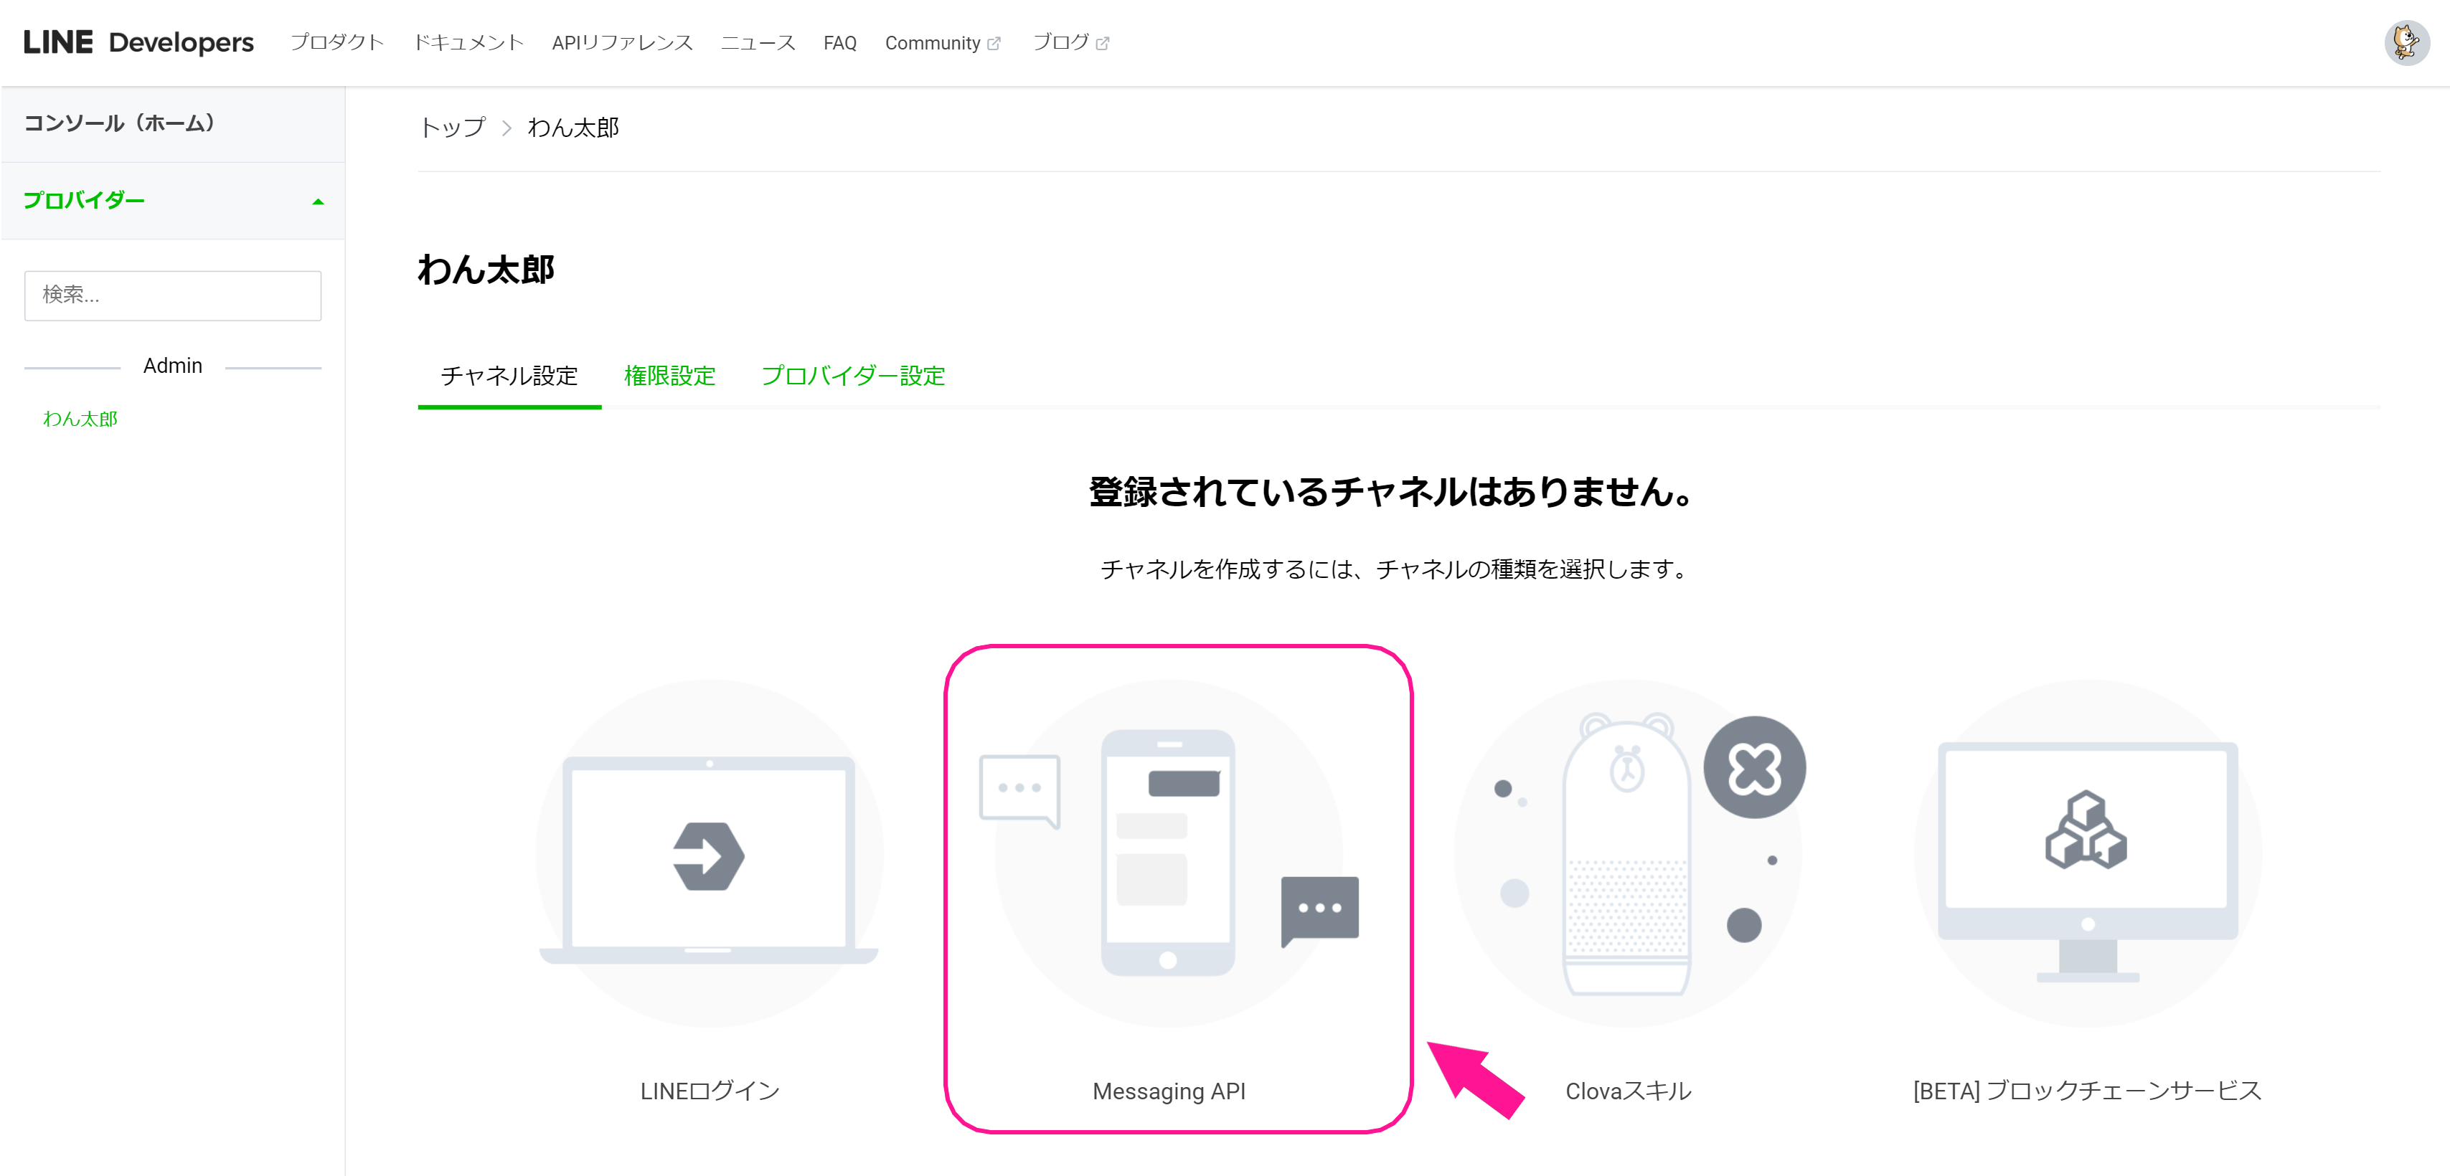Go to コンソール(ホーム) in sidebar
The width and height of the screenshot is (2450, 1176).
tap(119, 123)
